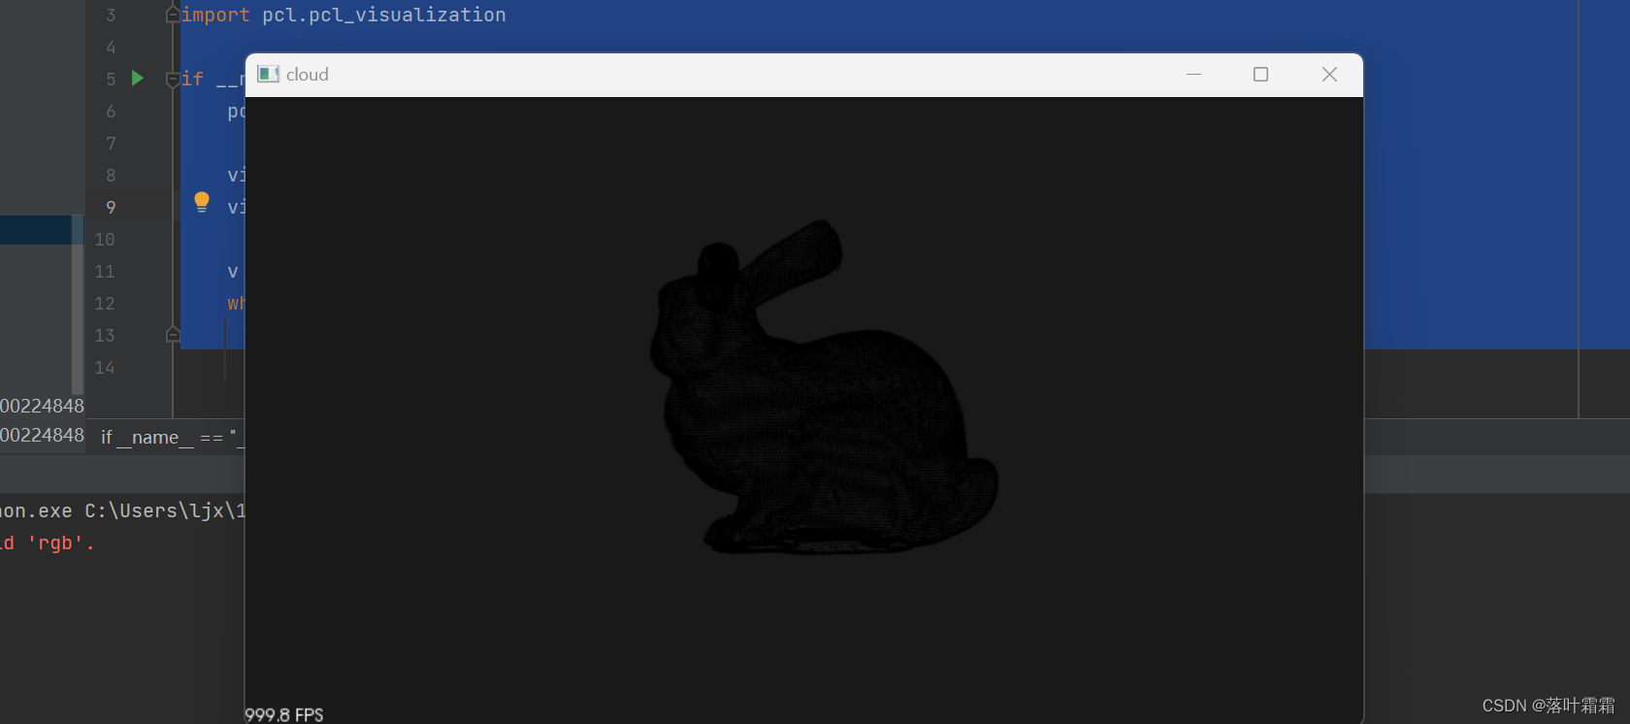The width and height of the screenshot is (1630, 724).
Task: Click the cloud window title text
Action: click(308, 75)
